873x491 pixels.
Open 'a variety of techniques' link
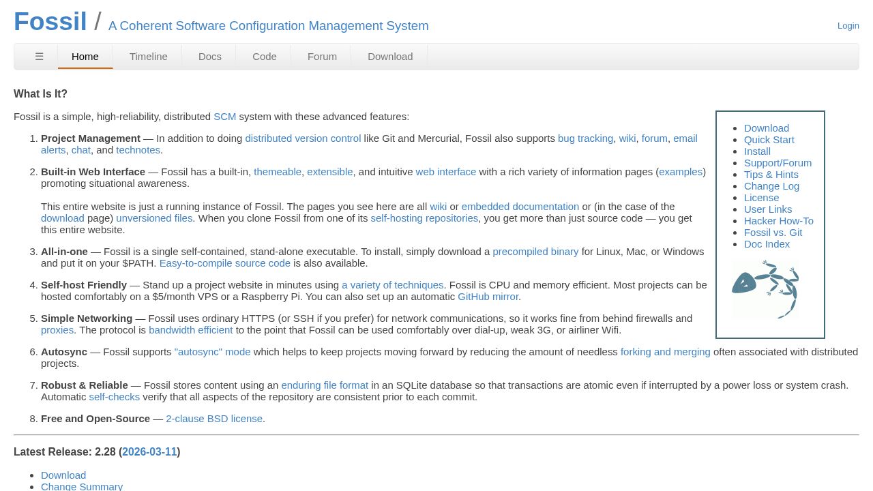393,285
